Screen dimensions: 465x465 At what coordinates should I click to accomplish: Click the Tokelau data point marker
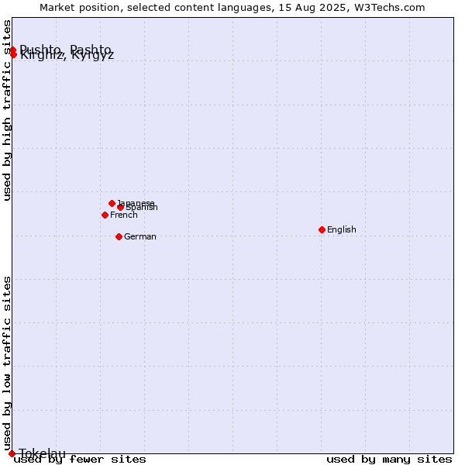[12, 453]
